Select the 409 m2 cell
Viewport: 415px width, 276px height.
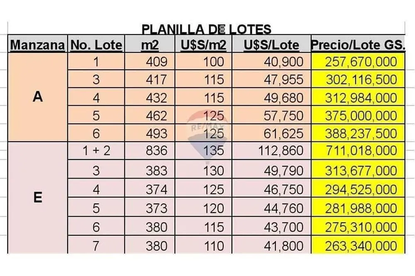pyautogui.click(x=150, y=61)
